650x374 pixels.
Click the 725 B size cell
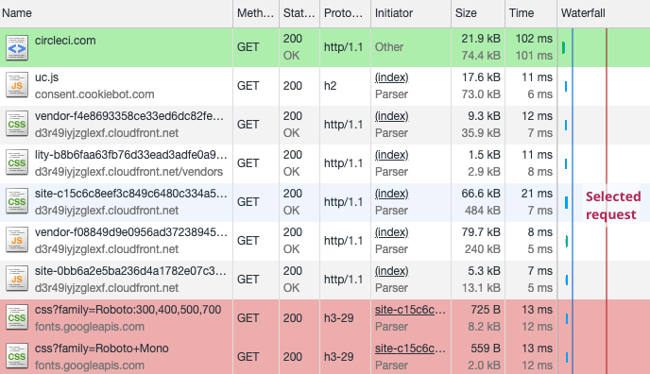point(486,310)
